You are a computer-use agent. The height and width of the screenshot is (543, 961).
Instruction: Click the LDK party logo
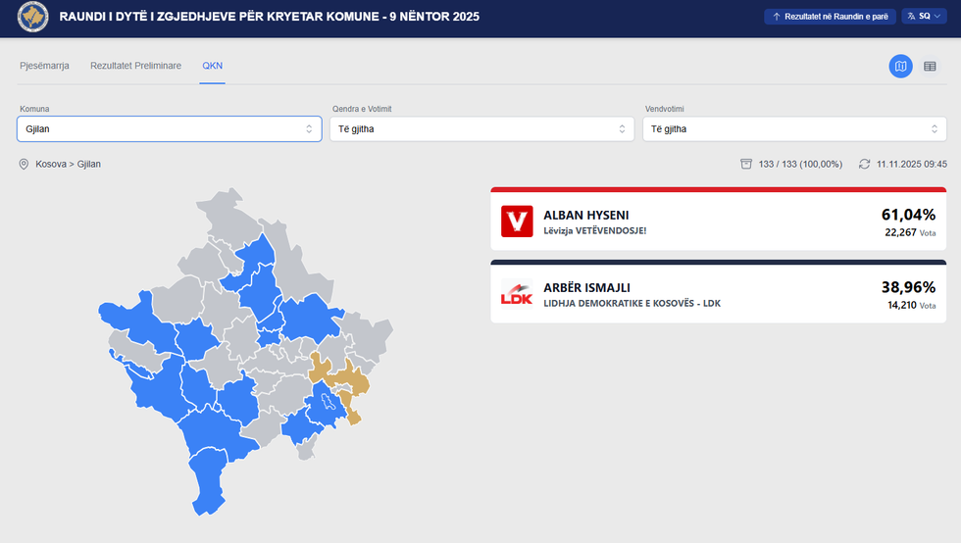[516, 294]
